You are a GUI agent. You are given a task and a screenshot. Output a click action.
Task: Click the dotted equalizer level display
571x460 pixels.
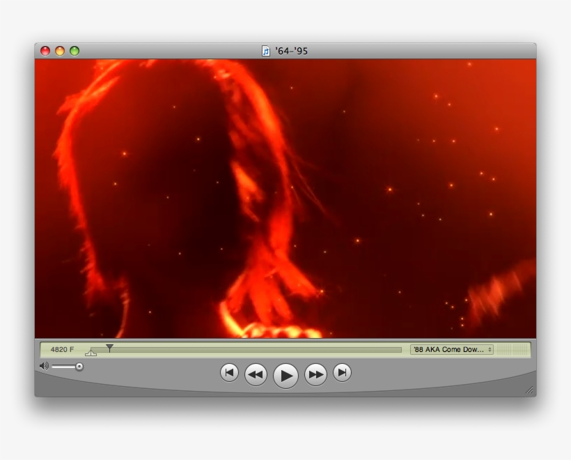click(512, 349)
